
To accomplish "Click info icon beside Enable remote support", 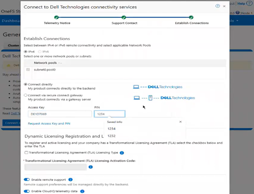I will pos(71,179).
